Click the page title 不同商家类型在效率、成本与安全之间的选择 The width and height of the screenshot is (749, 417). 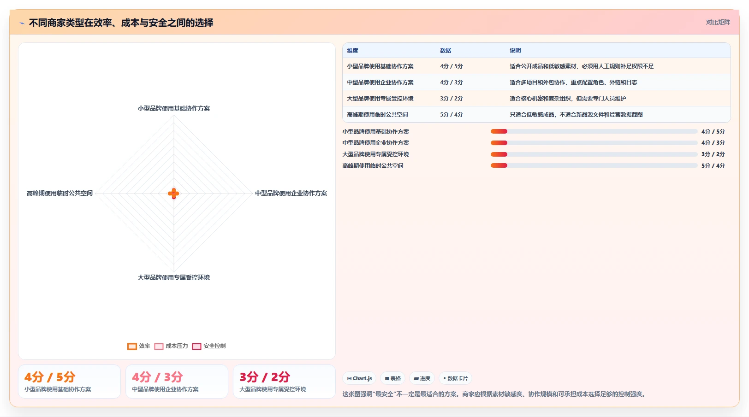coord(121,23)
